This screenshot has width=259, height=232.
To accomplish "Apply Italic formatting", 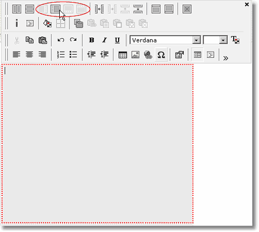I will pos(104,40).
